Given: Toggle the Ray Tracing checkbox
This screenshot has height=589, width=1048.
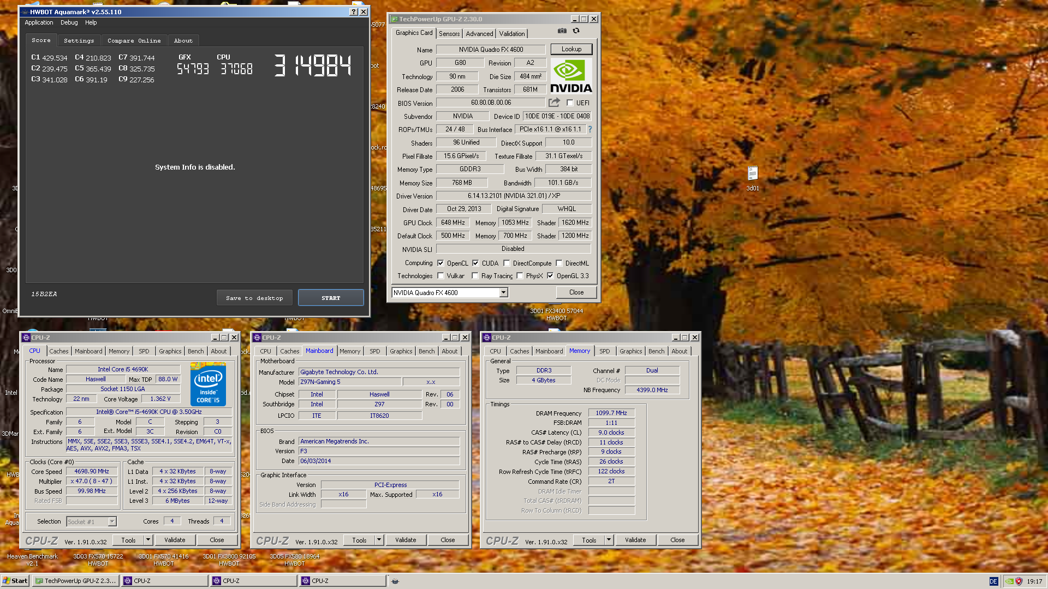Looking at the screenshot, I should (x=475, y=276).
